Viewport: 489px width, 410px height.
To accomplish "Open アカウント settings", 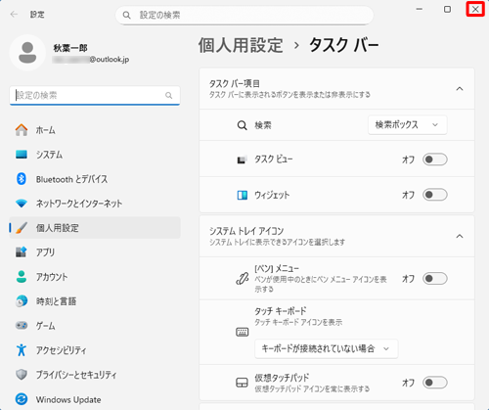I will pos(95,277).
